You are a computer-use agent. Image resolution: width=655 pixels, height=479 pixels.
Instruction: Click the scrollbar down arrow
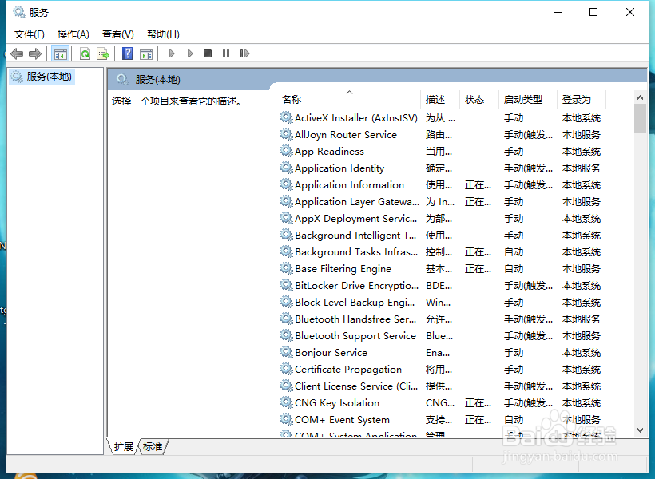[x=640, y=430]
